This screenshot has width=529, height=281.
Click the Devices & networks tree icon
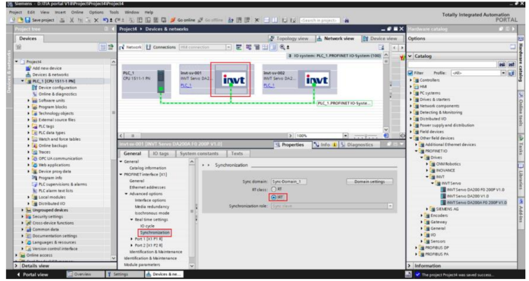[x=29, y=74]
